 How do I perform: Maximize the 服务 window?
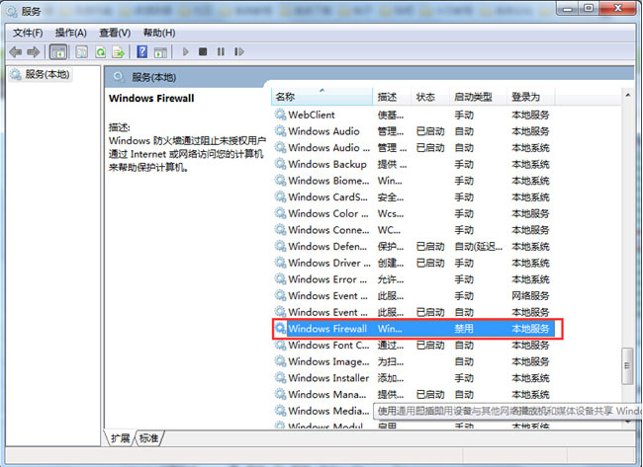coord(589,8)
